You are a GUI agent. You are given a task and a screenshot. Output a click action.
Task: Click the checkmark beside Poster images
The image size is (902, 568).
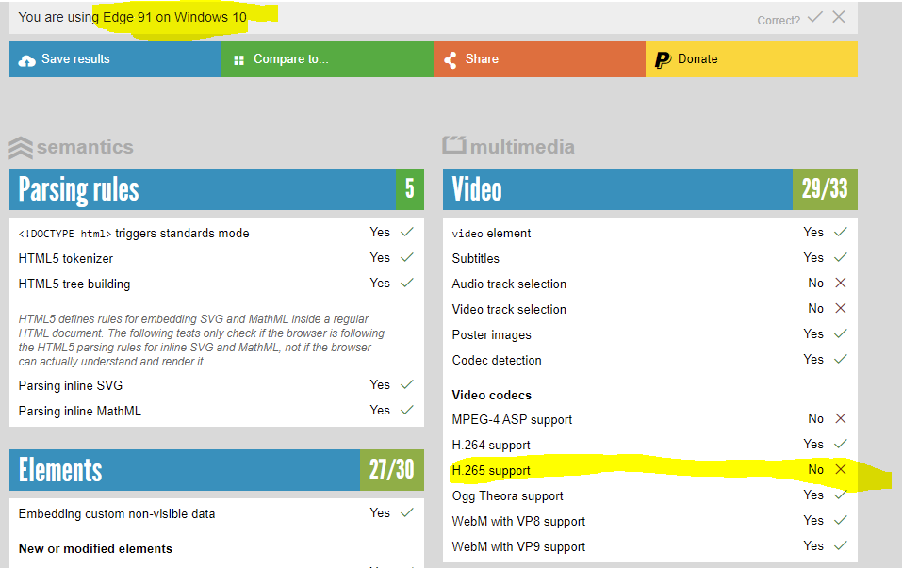pyautogui.click(x=841, y=333)
